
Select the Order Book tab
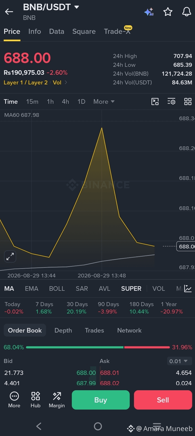coord(25,330)
